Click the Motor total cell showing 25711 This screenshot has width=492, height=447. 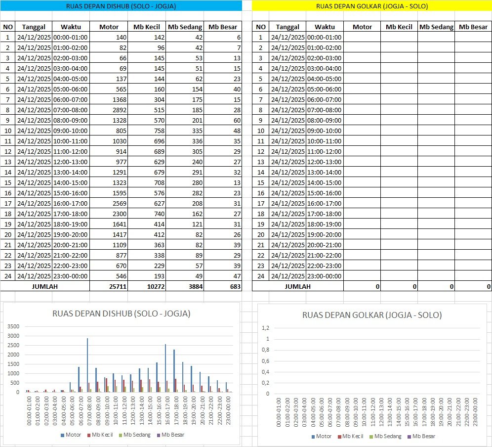109,286
